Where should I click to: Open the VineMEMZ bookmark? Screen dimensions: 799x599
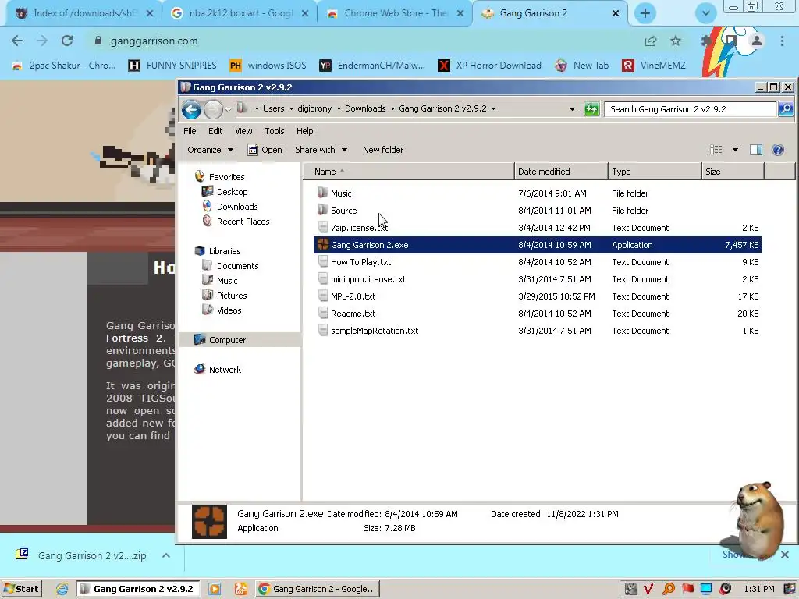click(654, 66)
